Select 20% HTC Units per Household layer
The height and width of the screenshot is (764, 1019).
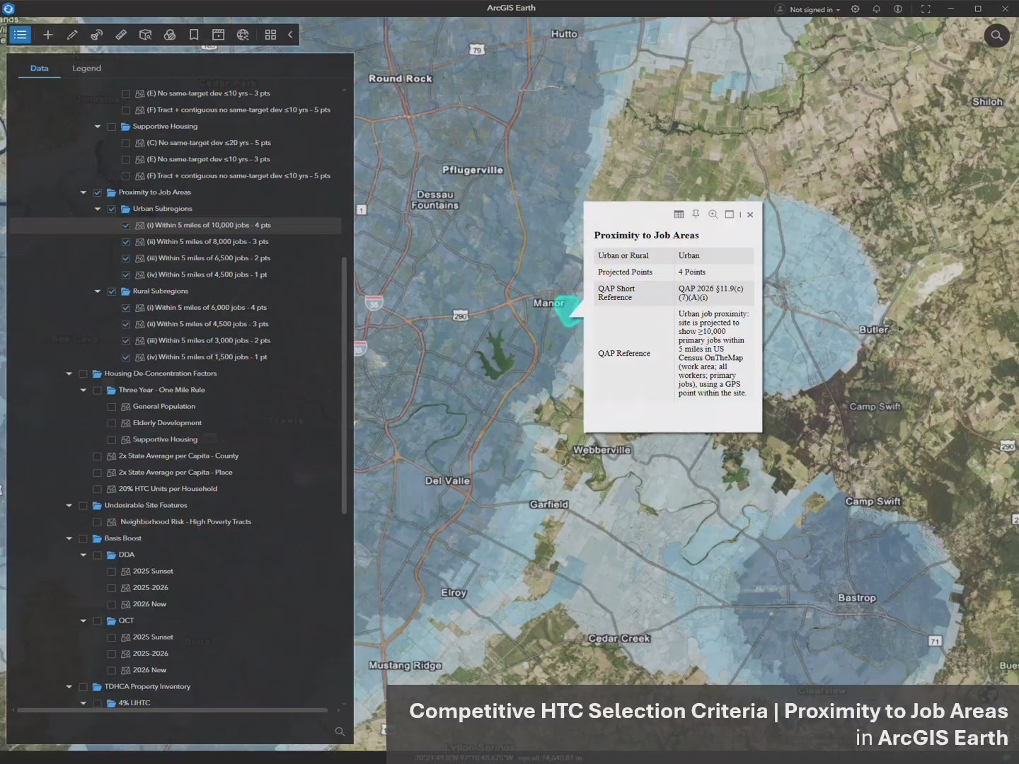pyautogui.click(x=168, y=489)
